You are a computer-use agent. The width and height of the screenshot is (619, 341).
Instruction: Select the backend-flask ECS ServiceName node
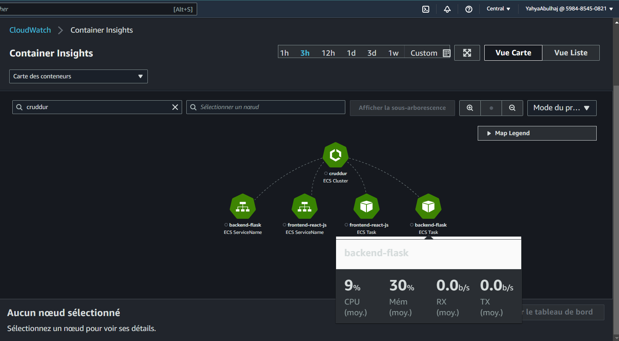[243, 206]
